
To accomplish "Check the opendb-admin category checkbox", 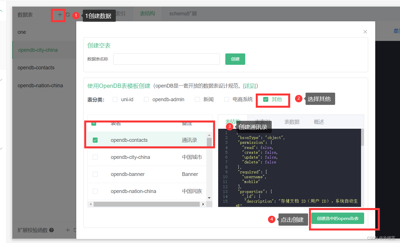I will pos(146,99).
